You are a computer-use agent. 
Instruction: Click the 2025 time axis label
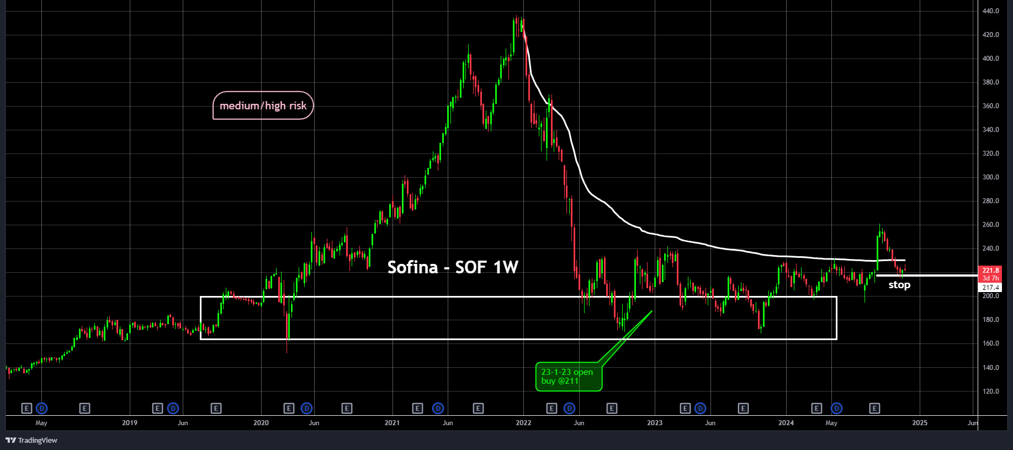point(920,423)
